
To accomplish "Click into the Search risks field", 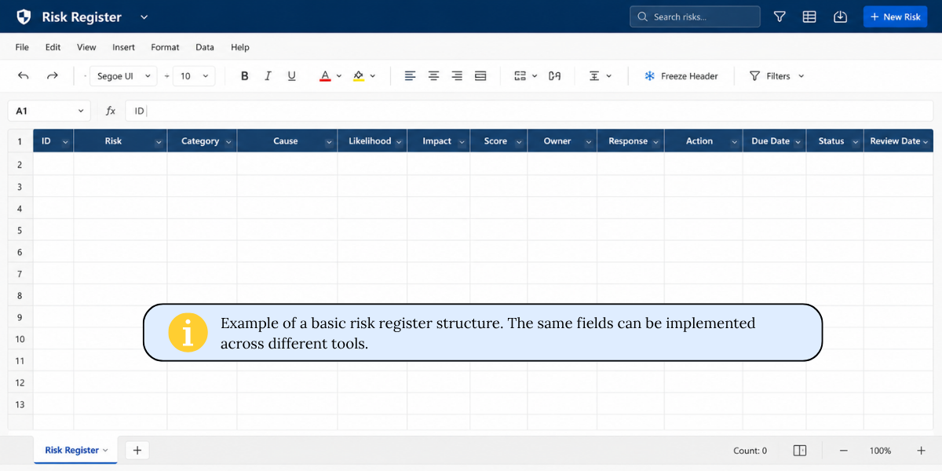I will click(x=695, y=16).
